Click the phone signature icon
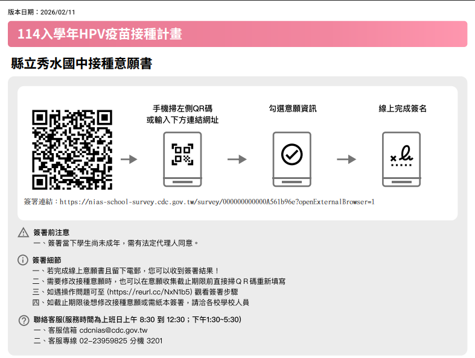475x358 pixels. coord(401,159)
